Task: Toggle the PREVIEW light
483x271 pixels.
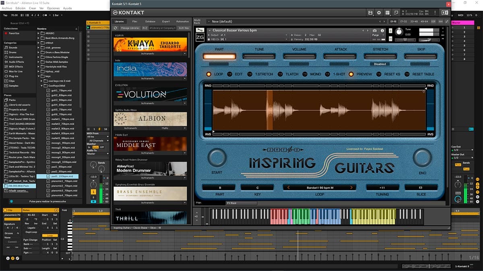Action: [351, 74]
